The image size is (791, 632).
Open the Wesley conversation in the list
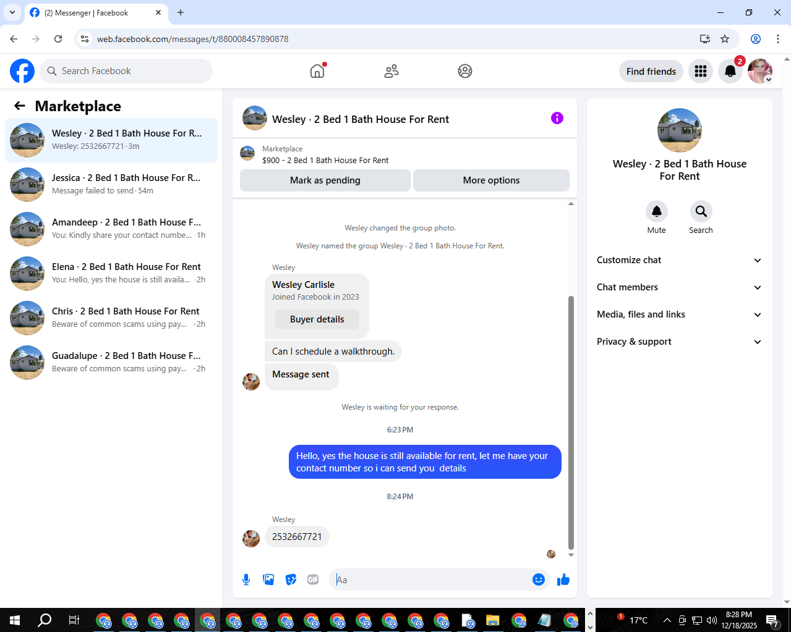click(x=111, y=140)
